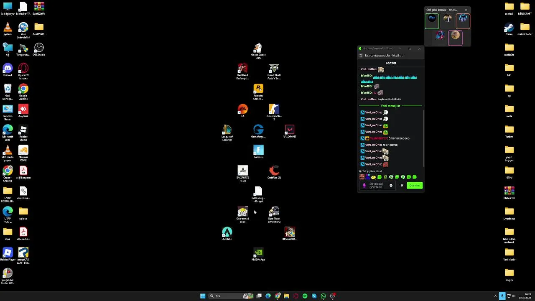Click the Takipçilere Özel label
This screenshot has height=301, width=535.
point(372,171)
